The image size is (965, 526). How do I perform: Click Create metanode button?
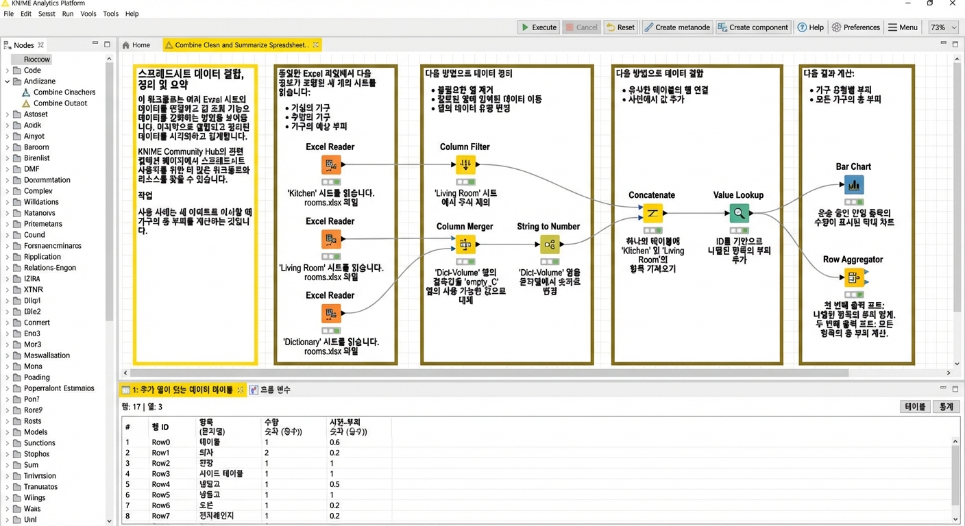pyautogui.click(x=676, y=27)
